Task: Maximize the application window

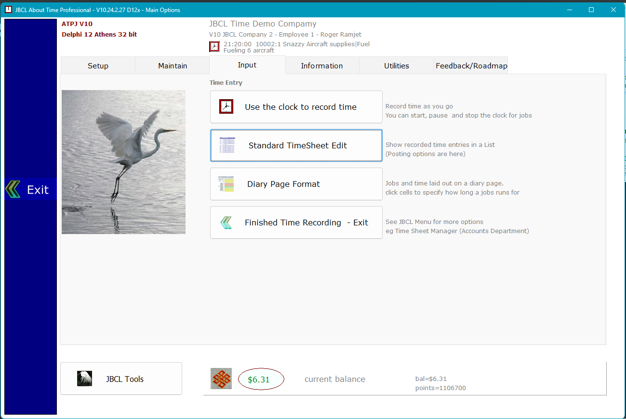Action: pos(591,10)
